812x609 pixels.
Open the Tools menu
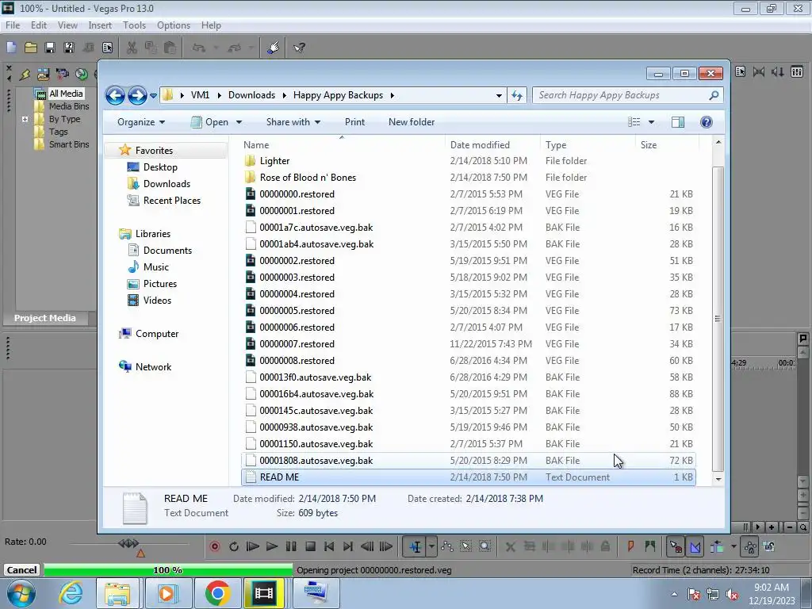coord(134,25)
